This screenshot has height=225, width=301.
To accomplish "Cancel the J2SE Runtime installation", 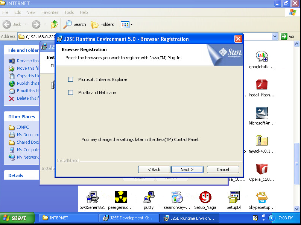I will (x=223, y=169).
